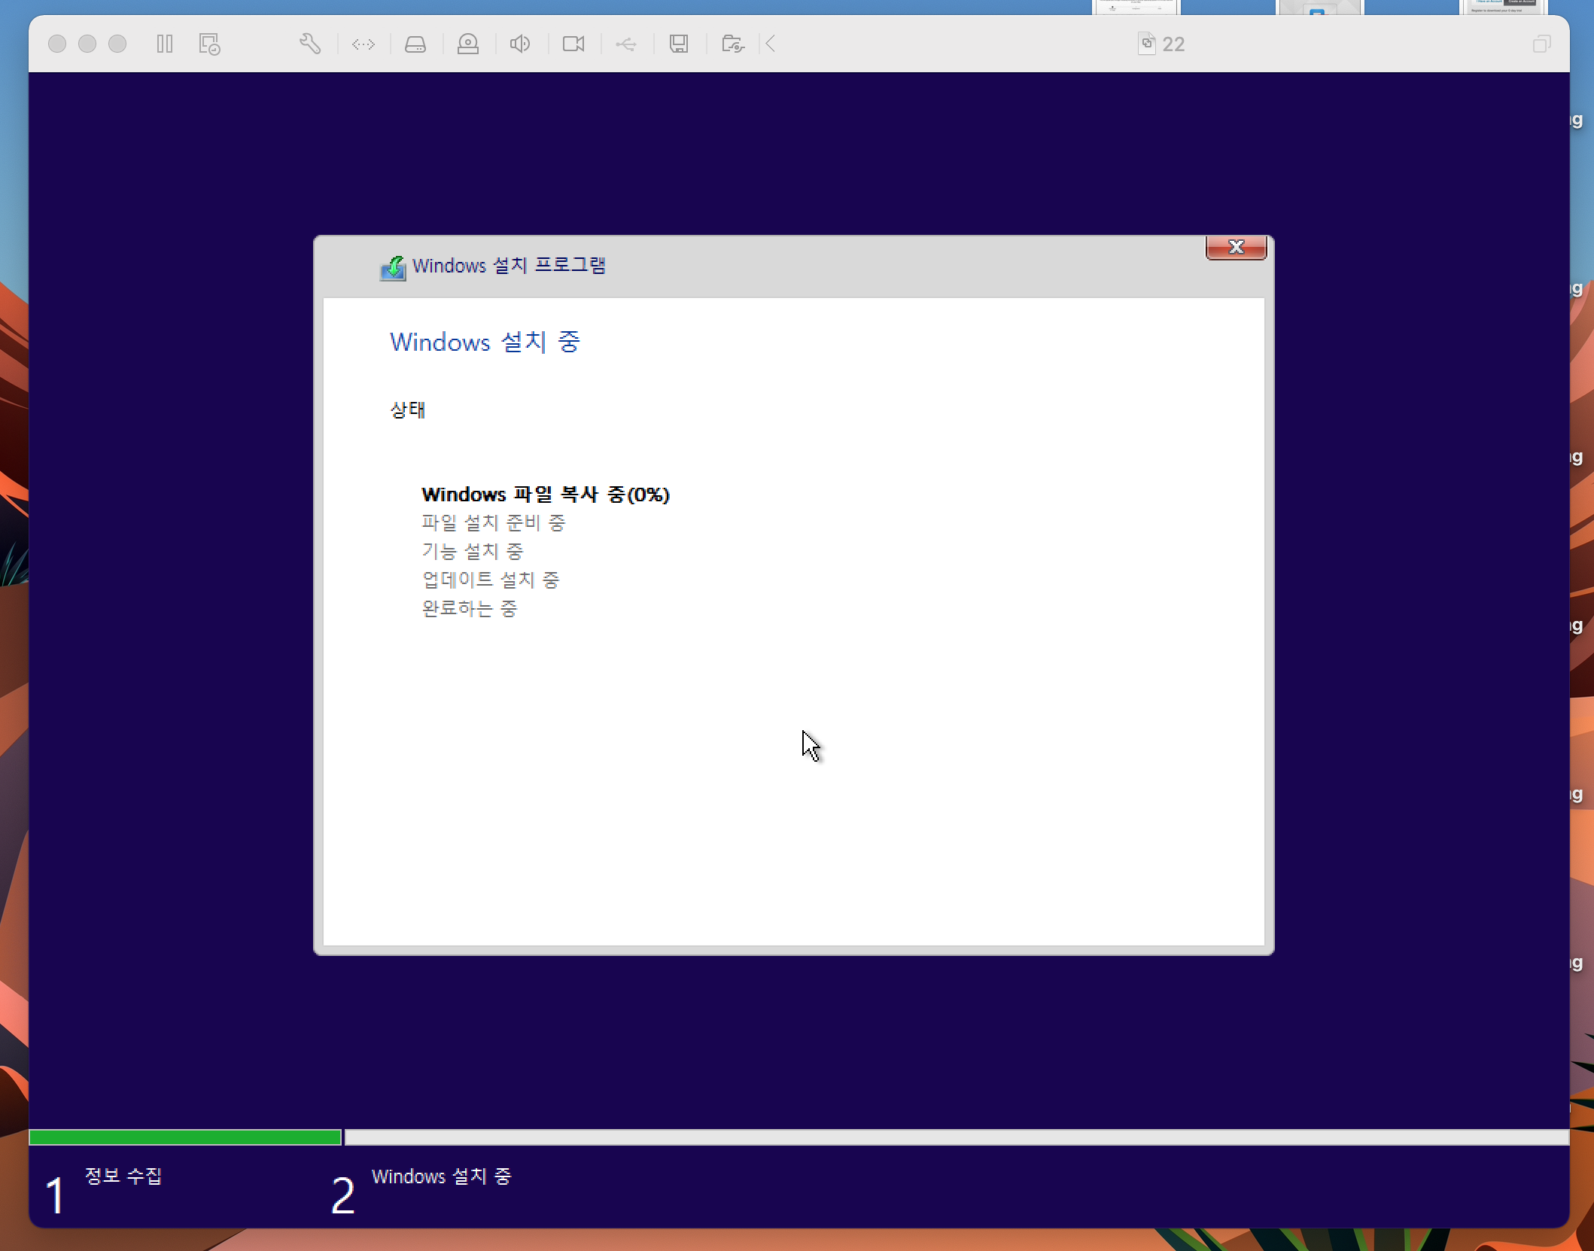Click the Windows file copy status line
This screenshot has width=1594, height=1251.
[x=545, y=495]
